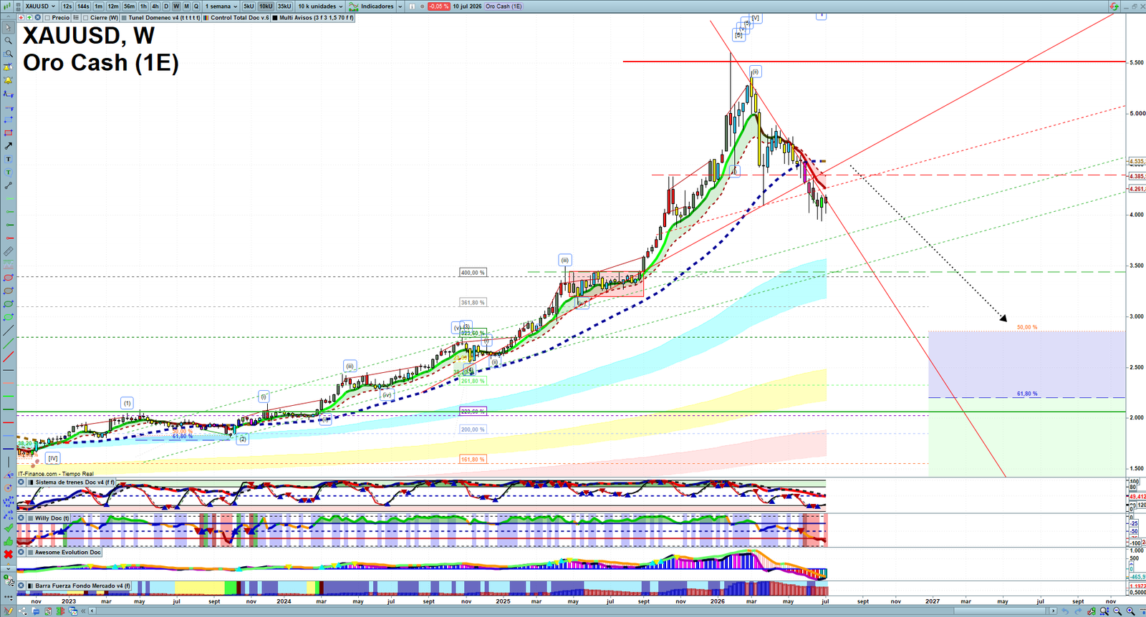
Task: Expand the bottom-right zoom options arrow
Action: pyautogui.click(x=1142, y=611)
